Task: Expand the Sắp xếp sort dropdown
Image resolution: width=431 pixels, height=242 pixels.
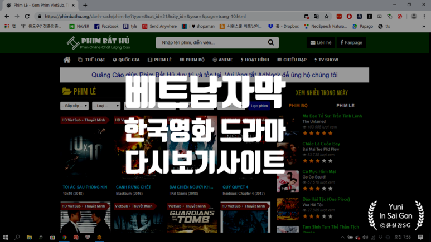Action: coord(74,106)
